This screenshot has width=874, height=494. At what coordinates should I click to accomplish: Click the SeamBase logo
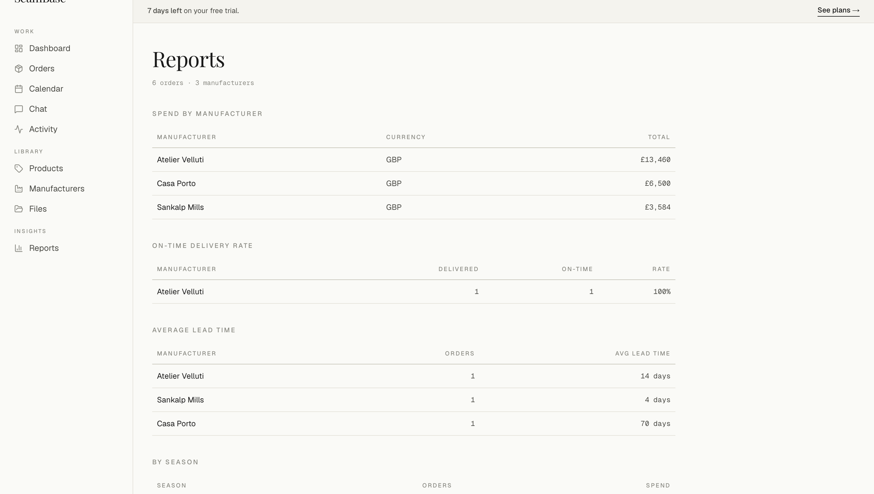40,2
